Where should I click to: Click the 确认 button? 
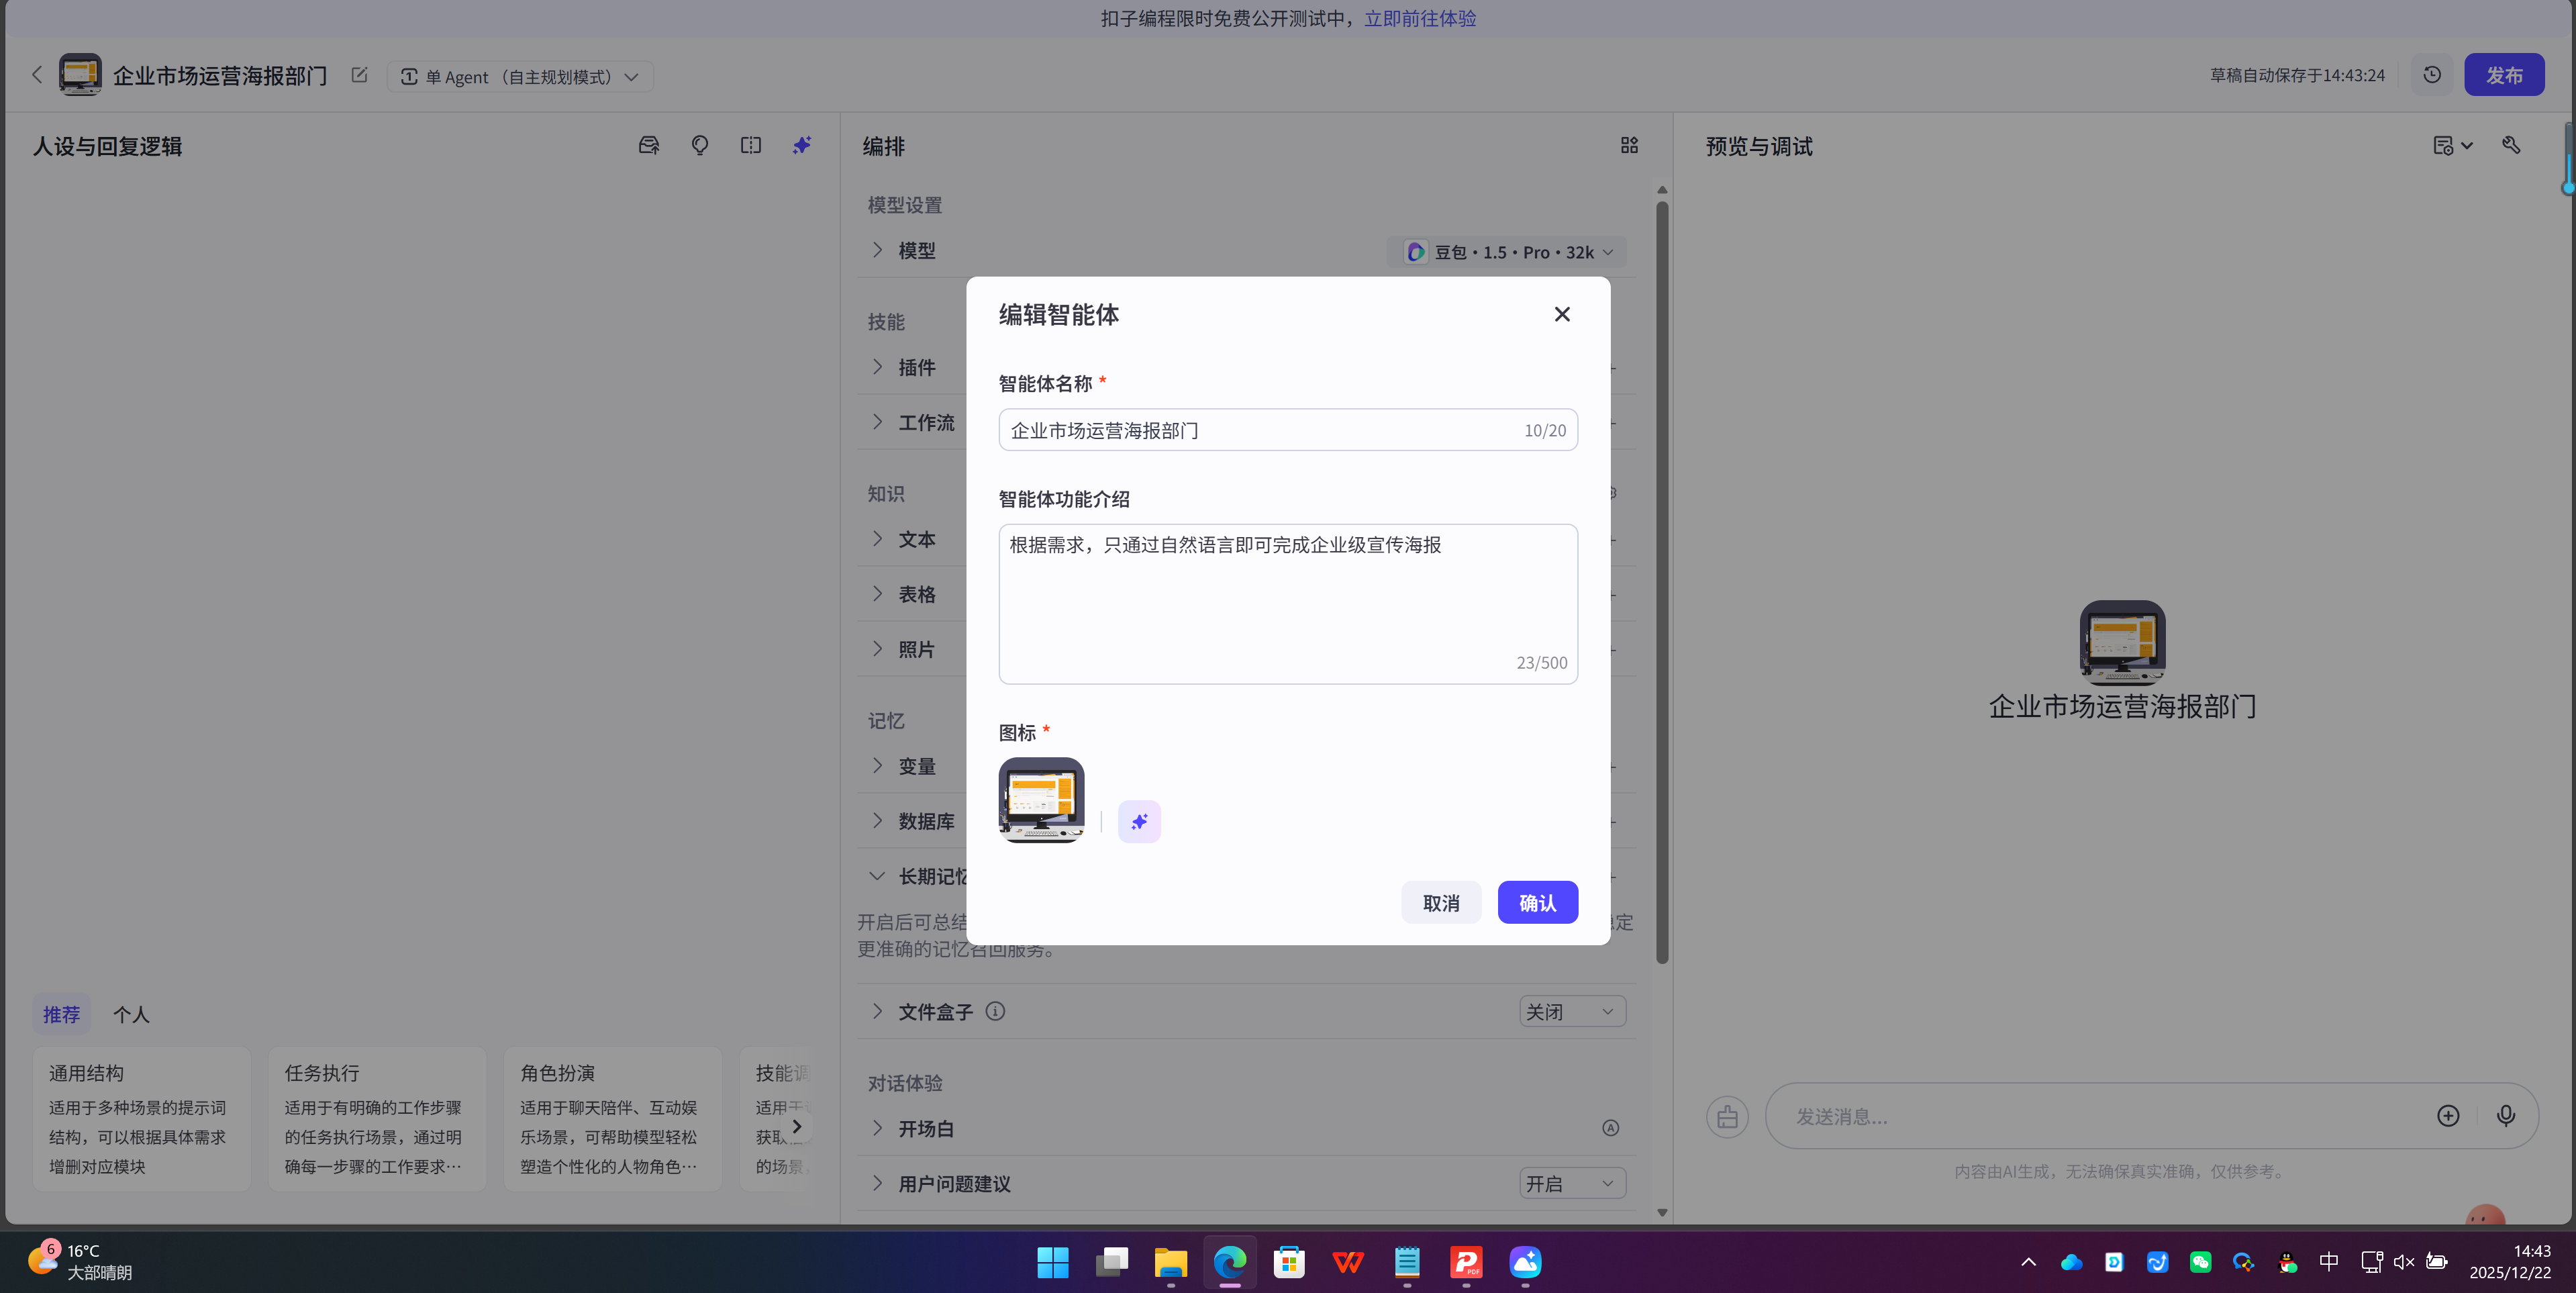pyautogui.click(x=1537, y=902)
